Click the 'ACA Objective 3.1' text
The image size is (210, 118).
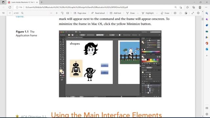coord(33,116)
